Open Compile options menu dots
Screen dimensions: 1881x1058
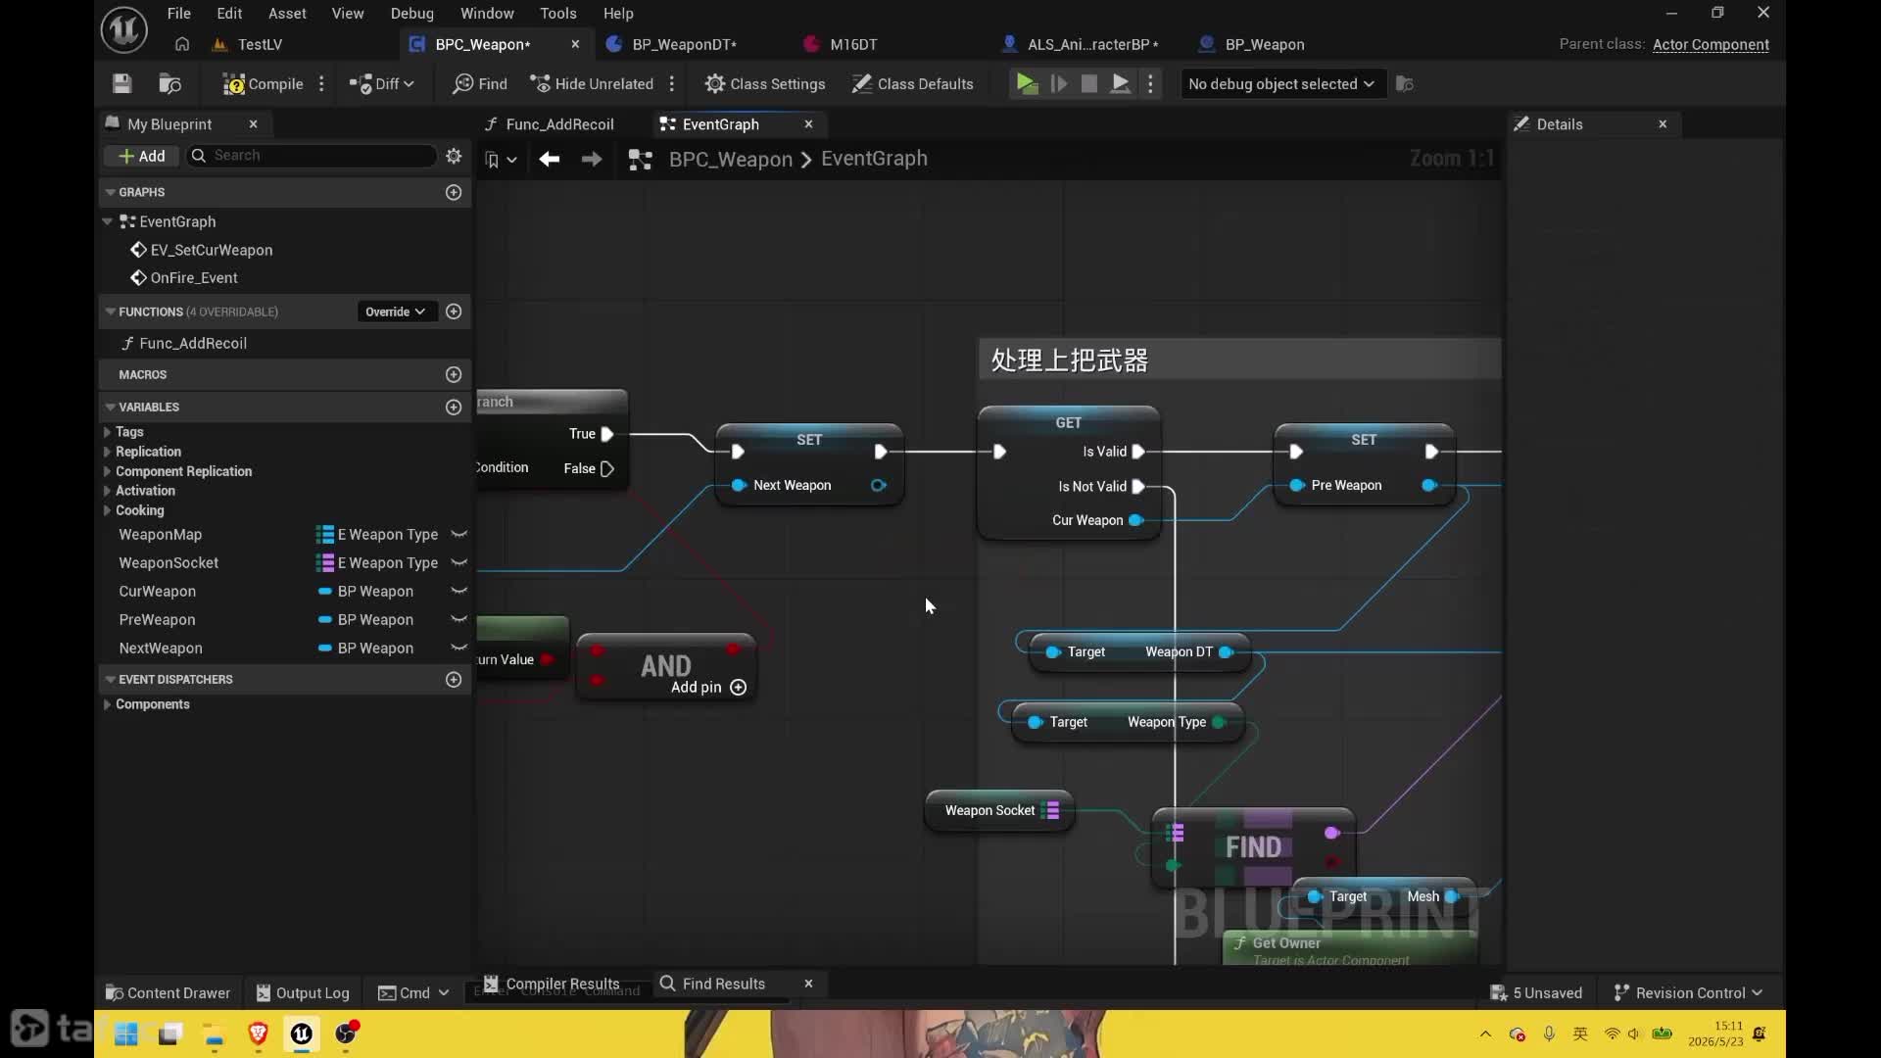click(321, 84)
